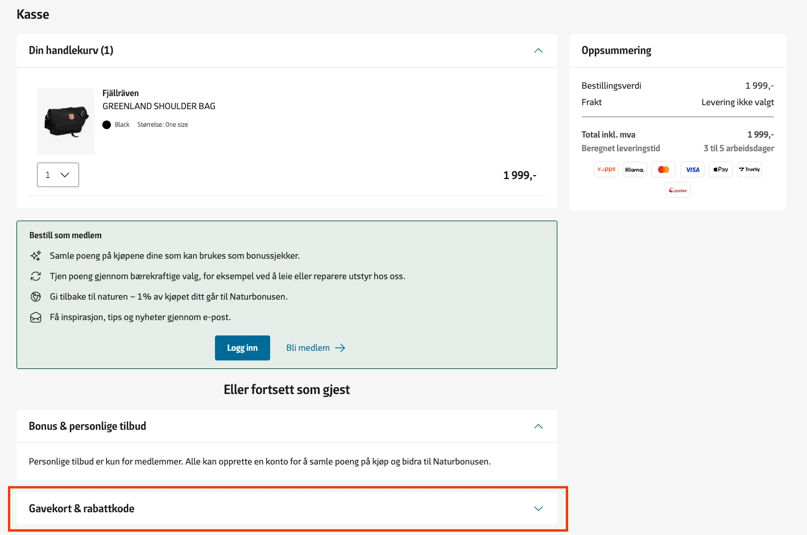Click the 3 til 5 arbeidsdager text
Screen dimensions: 807x535
739,148
